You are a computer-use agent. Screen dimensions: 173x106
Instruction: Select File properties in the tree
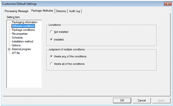tap(20, 34)
